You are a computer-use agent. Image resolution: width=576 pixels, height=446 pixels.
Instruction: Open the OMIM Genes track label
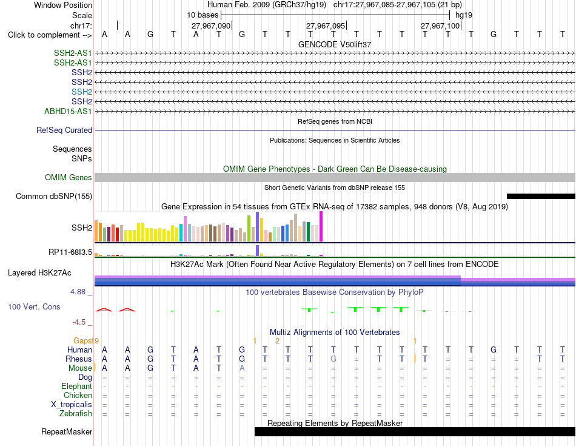point(69,178)
